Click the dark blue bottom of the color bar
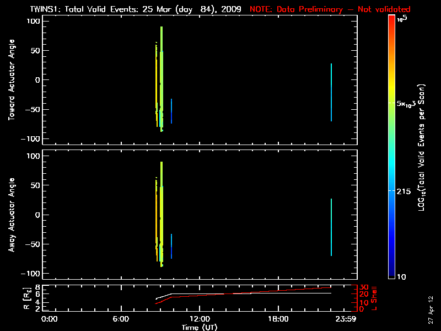441x331 pixels. pos(391,276)
